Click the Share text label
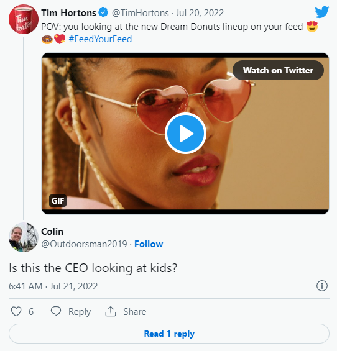Screen dimensions: 337x351 pyautogui.click(x=135, y=312)
